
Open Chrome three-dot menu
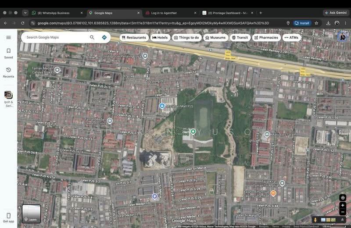345,23
